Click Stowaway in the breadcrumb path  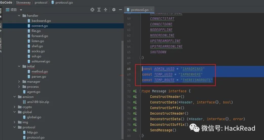click(x=23, y=3)
